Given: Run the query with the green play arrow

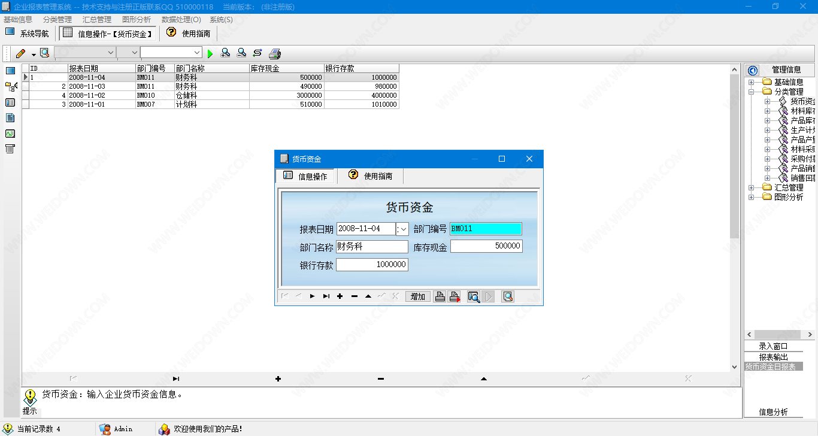Looking at the screenshot, I should 210,53.
